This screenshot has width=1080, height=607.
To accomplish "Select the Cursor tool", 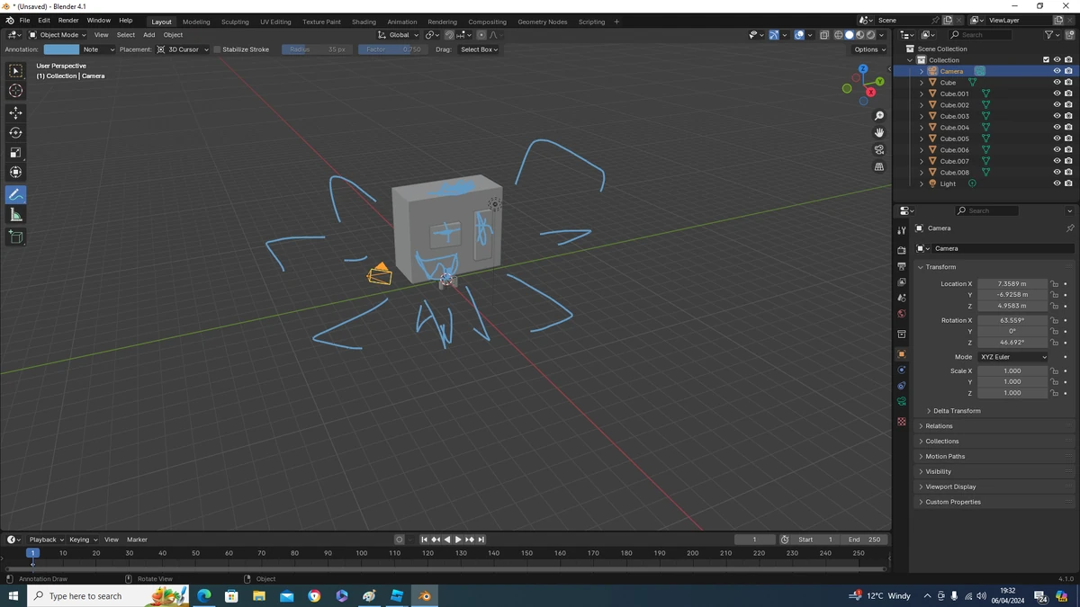I will 15,91.
